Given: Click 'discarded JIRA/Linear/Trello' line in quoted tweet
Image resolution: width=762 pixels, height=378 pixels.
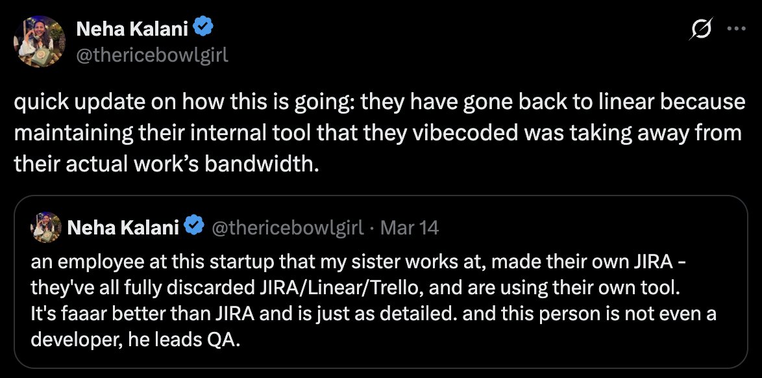Looking at the screenshot, I should coord(355,288).
